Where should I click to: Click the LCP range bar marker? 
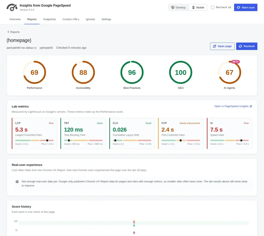point(47,140)
